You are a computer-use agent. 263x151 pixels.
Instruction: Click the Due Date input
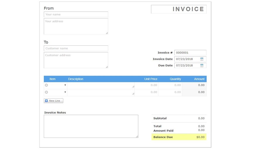190,66
